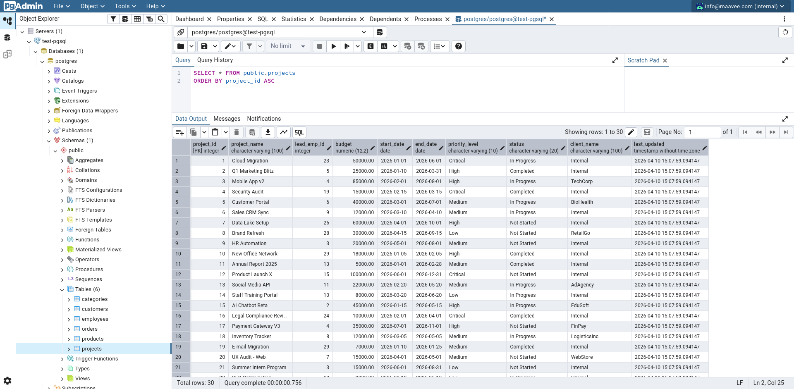Download the query results as CSV
This screenshot has width=794, height=389.
tap(268, 132)
